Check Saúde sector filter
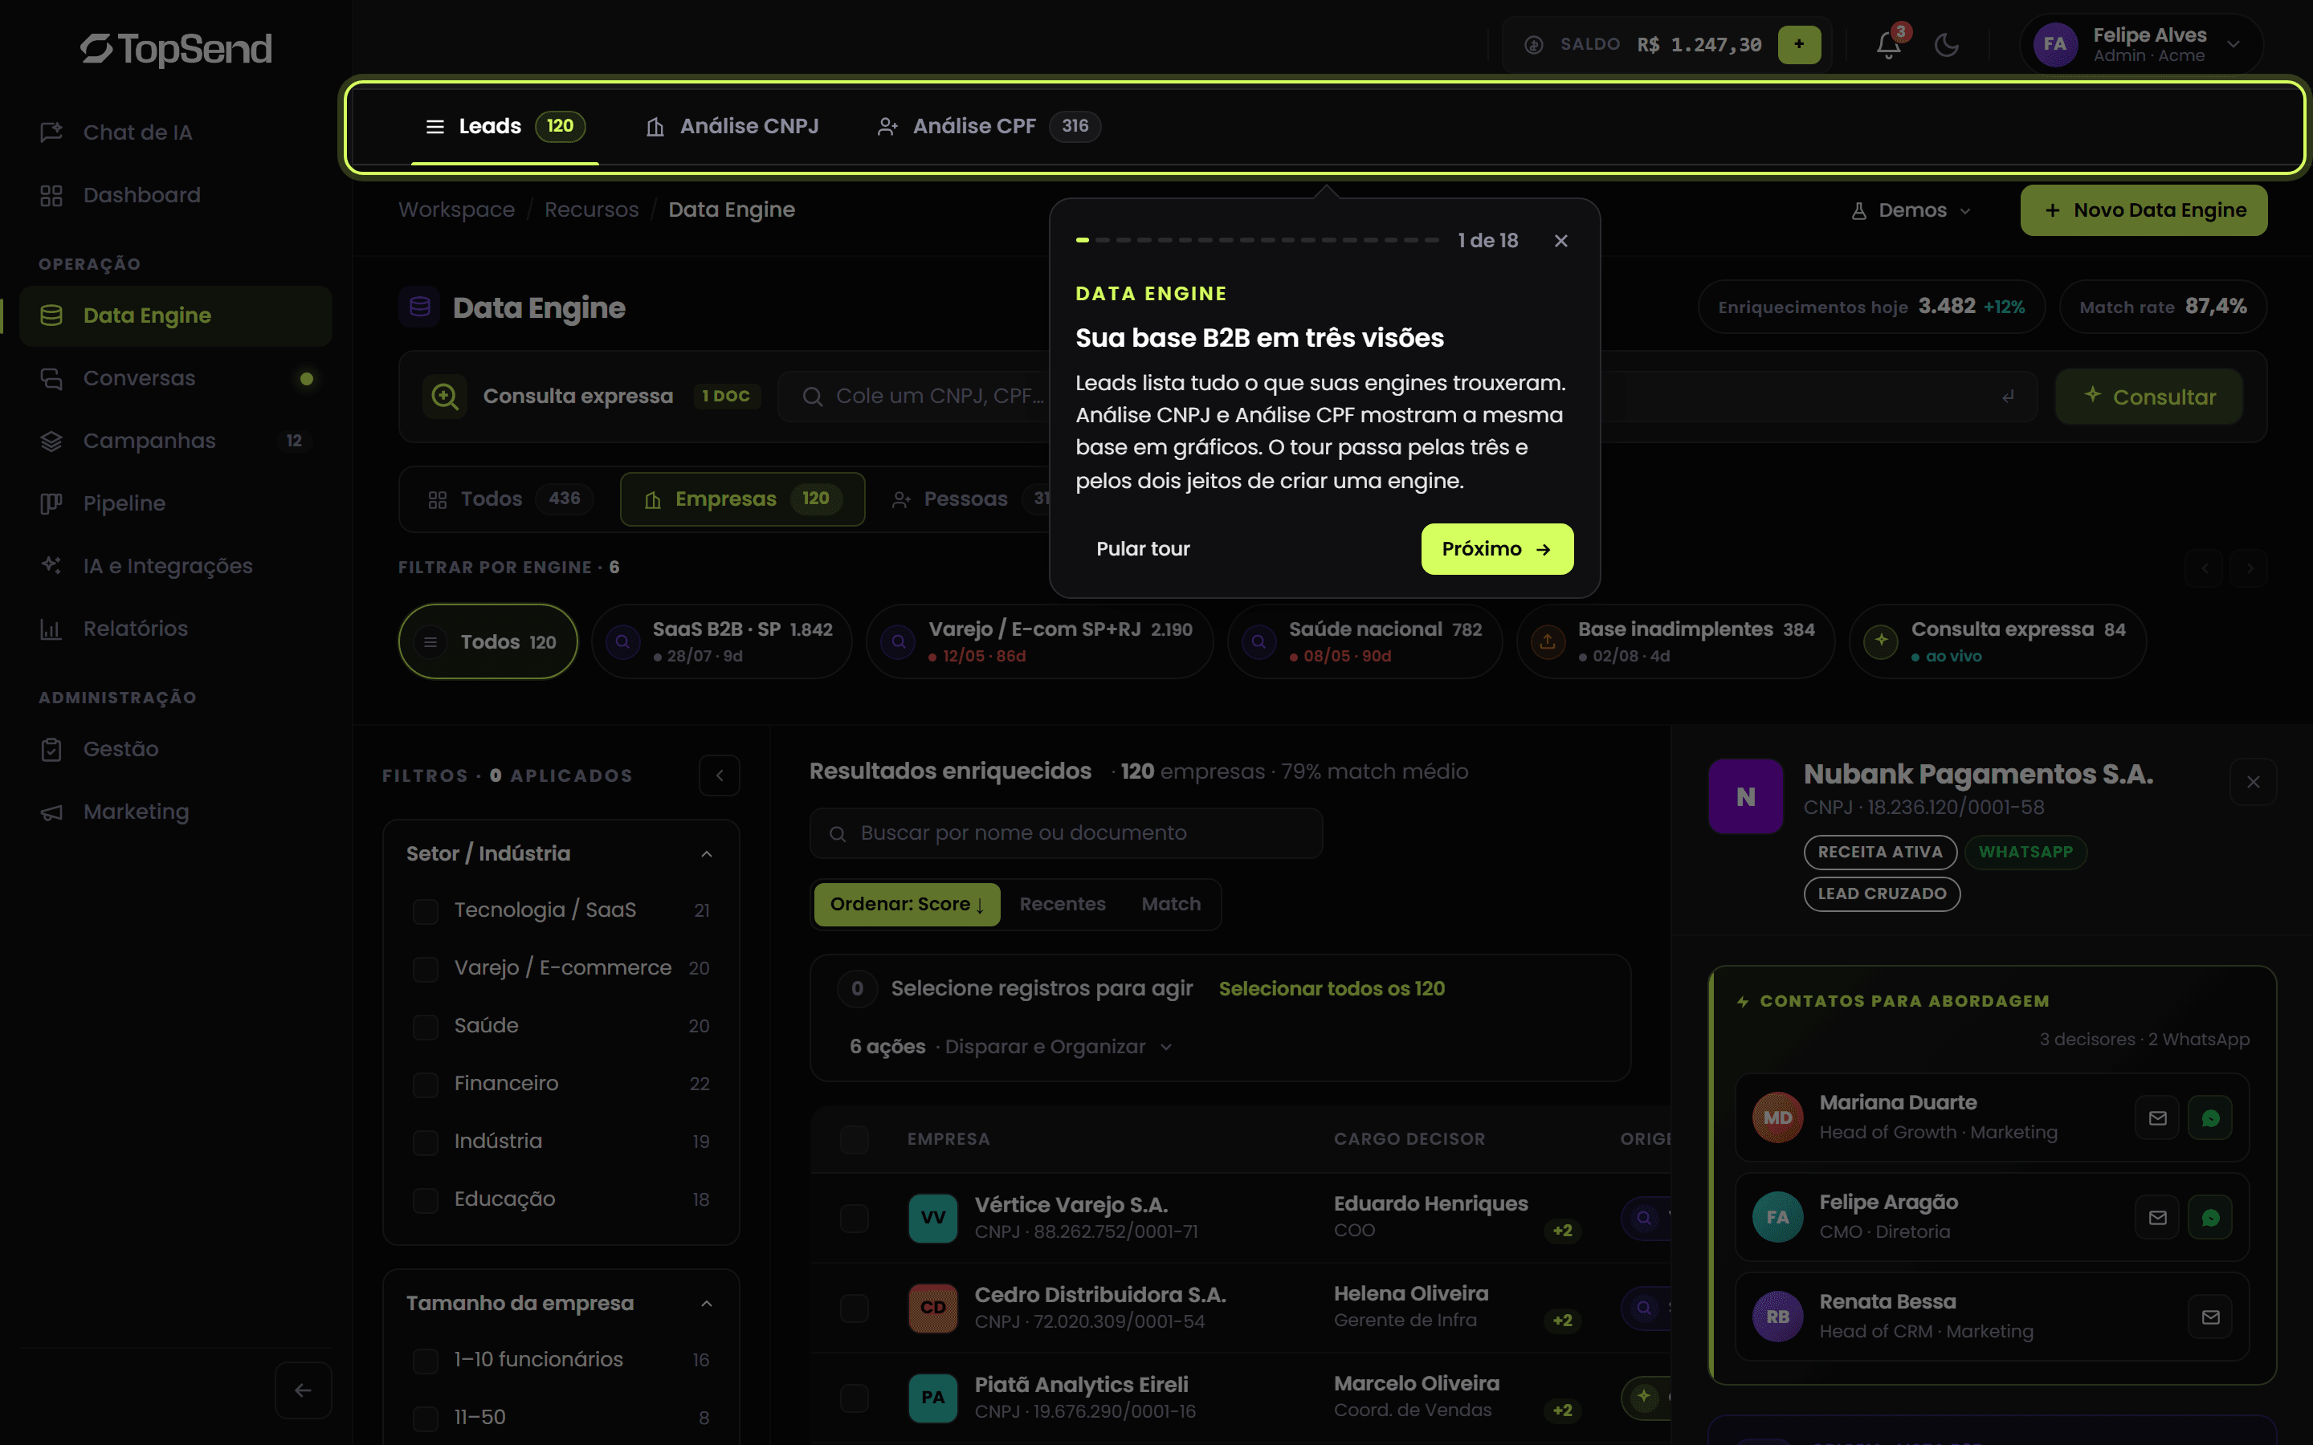This screenshot has width=2313, height=1445. point(426,1027)
